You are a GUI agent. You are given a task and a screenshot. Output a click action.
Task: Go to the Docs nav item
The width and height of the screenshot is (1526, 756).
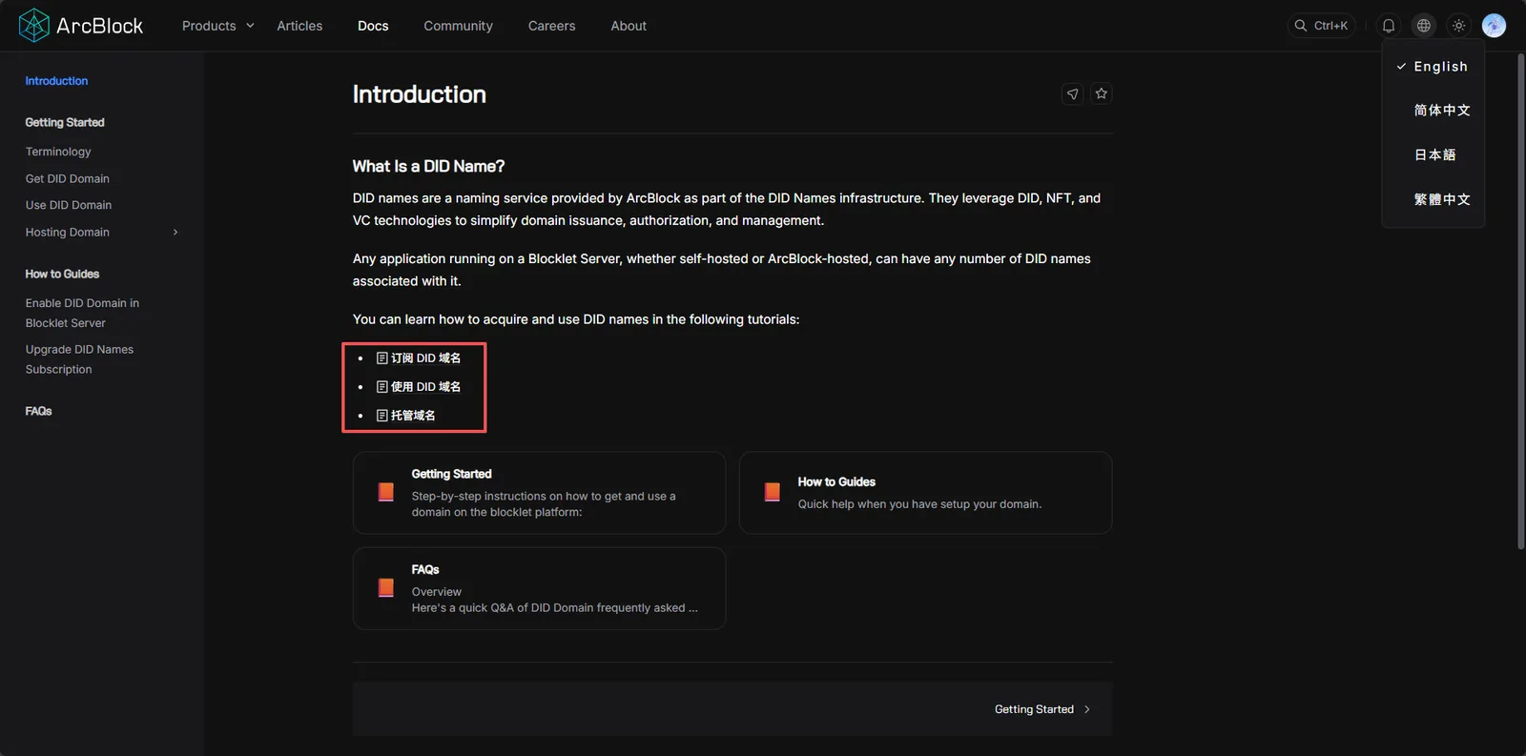tap(373, 26)
